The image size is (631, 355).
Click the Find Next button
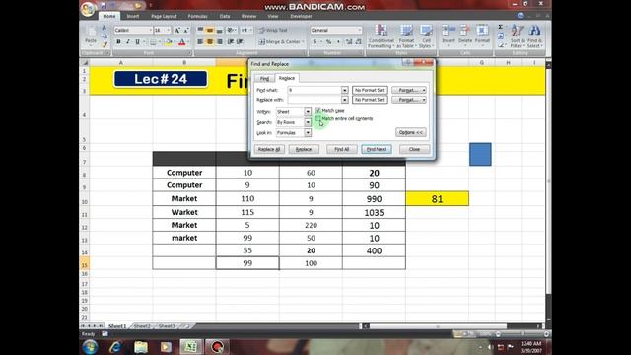[x=377, y=149]
